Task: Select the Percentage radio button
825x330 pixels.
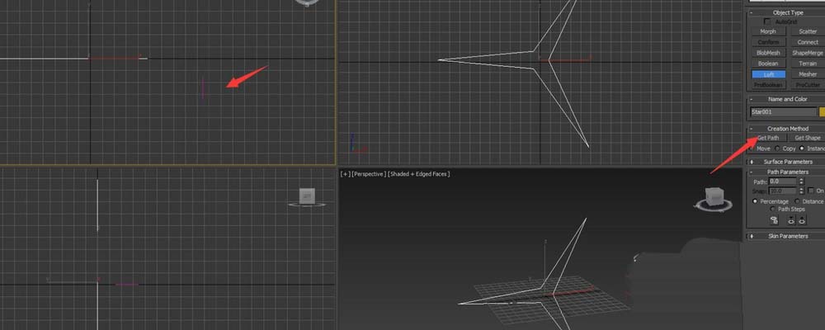Action: click(x=756, y=201)
